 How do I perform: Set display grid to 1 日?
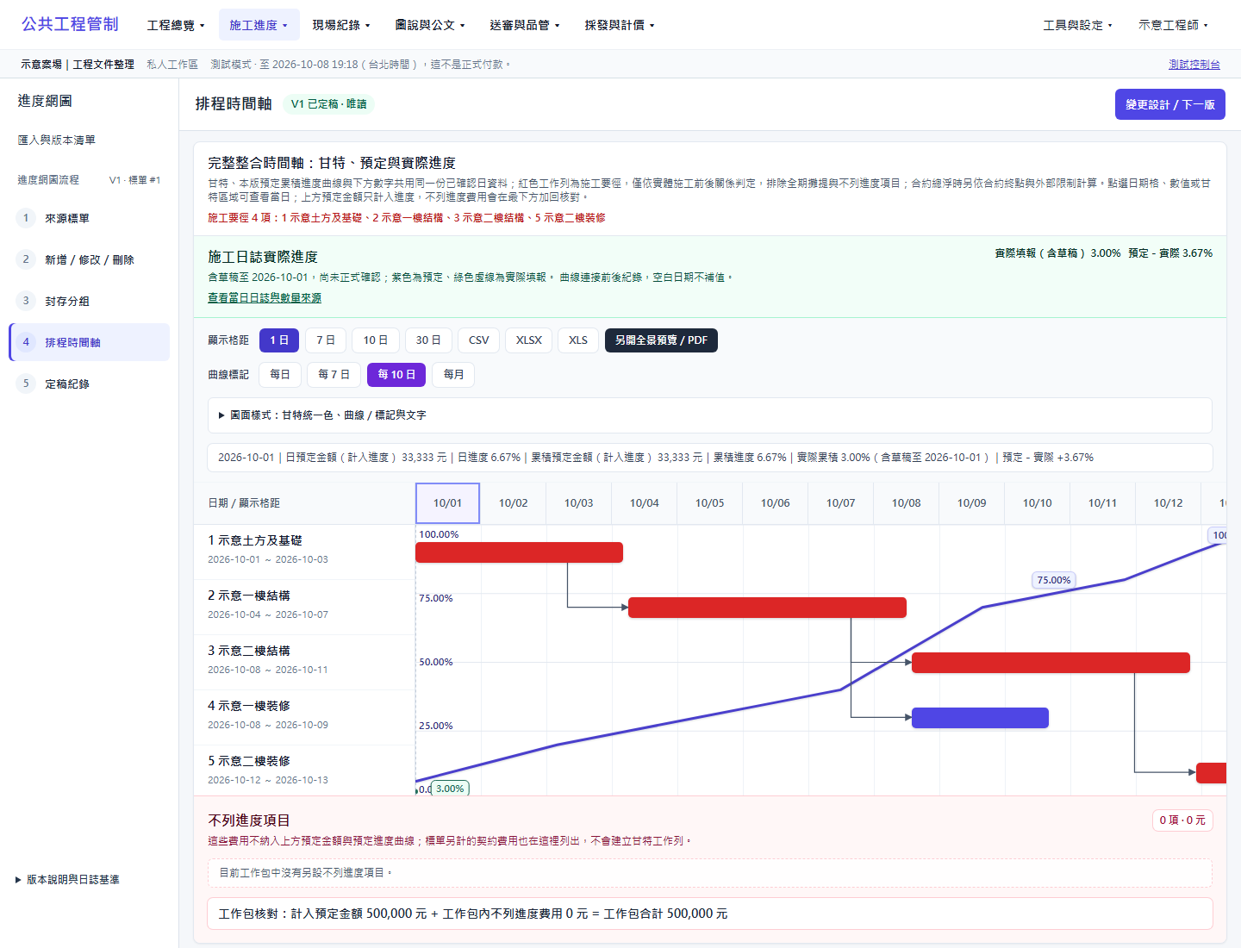coord(279,340)
